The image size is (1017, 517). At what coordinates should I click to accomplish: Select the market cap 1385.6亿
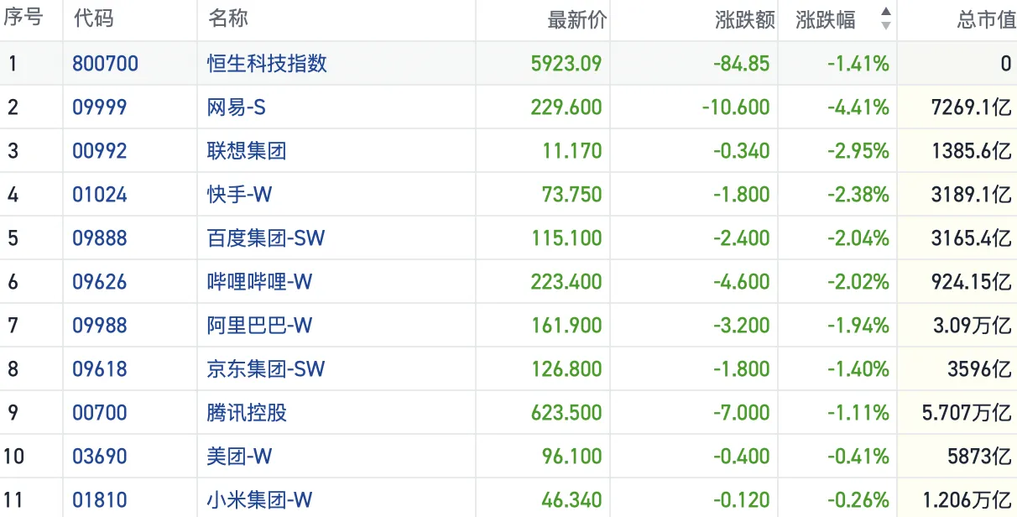click(x=972, y=151)
